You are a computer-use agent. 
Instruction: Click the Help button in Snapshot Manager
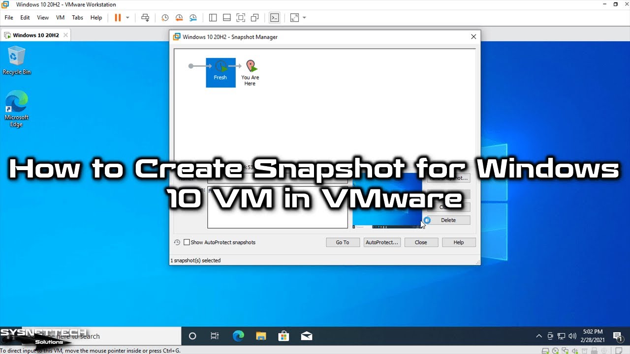[459, 242]
